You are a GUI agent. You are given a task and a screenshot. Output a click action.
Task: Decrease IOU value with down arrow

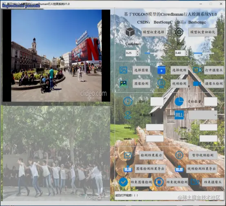187,54
